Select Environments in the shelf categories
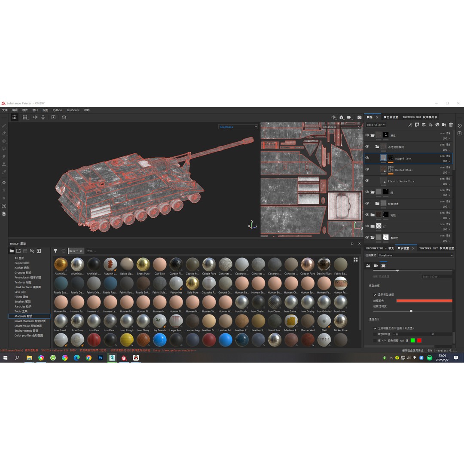This screenshot has width=464, height=464. point(26,331)
